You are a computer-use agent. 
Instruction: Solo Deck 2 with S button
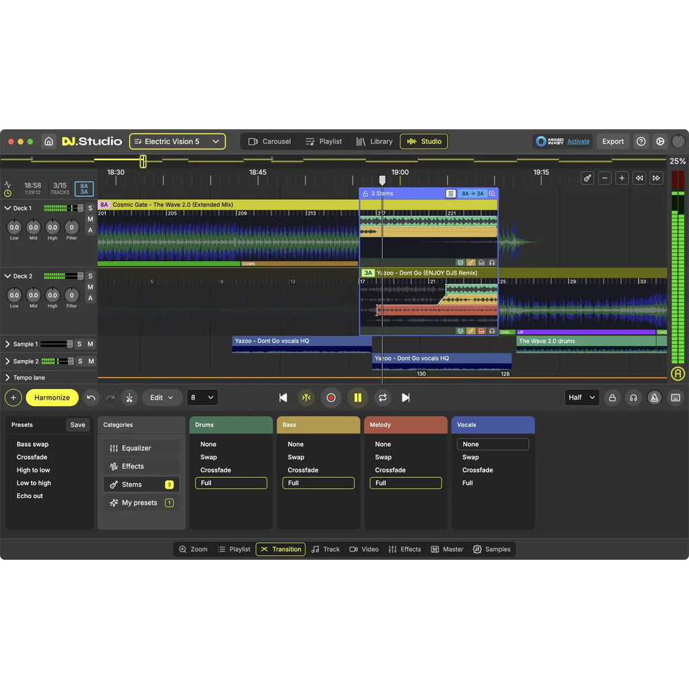[x=91, y=276]
